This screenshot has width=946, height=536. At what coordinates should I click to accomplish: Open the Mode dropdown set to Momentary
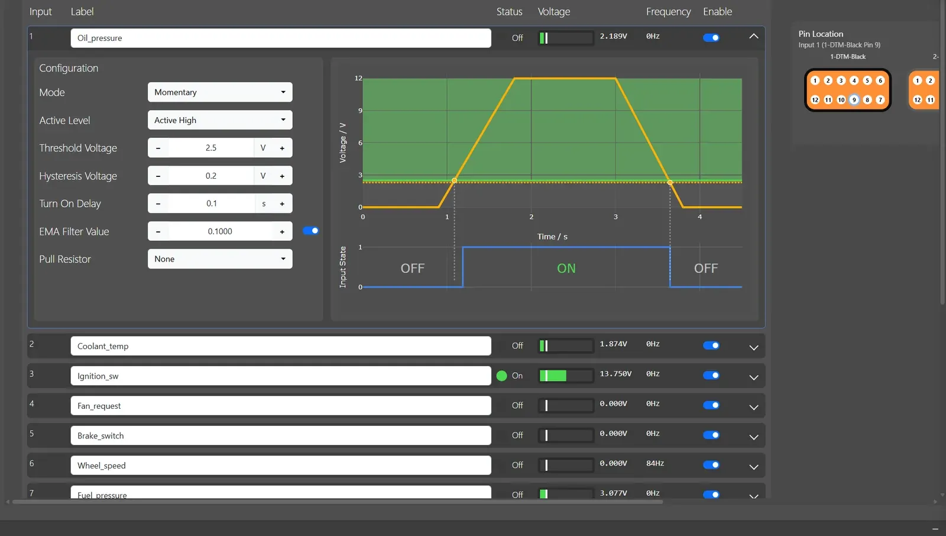click(x=220, y=92)
